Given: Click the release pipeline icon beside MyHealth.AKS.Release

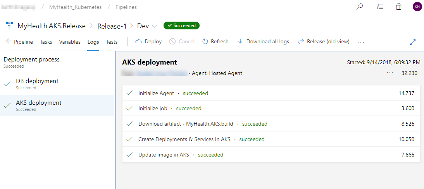Looking at the screenshot, I should tap(9, 26).
